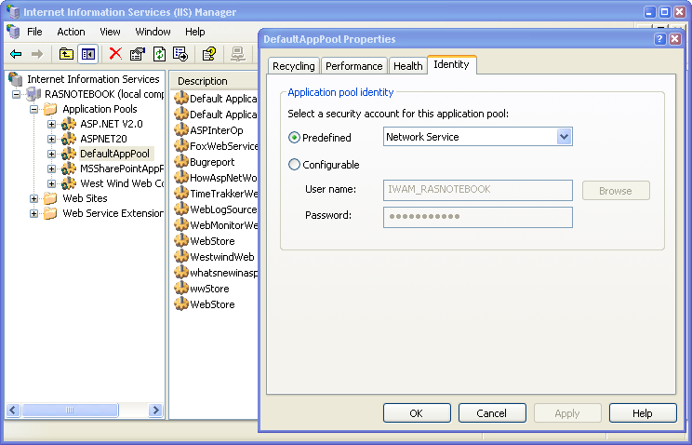Click the Description column header
The image size is (692, 445).
214,81
